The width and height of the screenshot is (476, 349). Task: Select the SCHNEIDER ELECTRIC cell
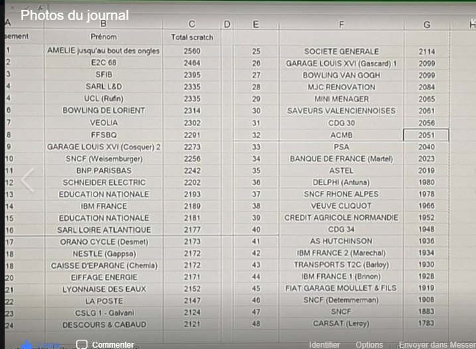(103, 182)
